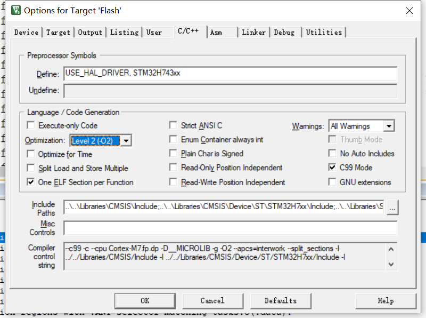The image size is (426, 318).
Task: Switch to the Target tab
Action: click(58, 33)
